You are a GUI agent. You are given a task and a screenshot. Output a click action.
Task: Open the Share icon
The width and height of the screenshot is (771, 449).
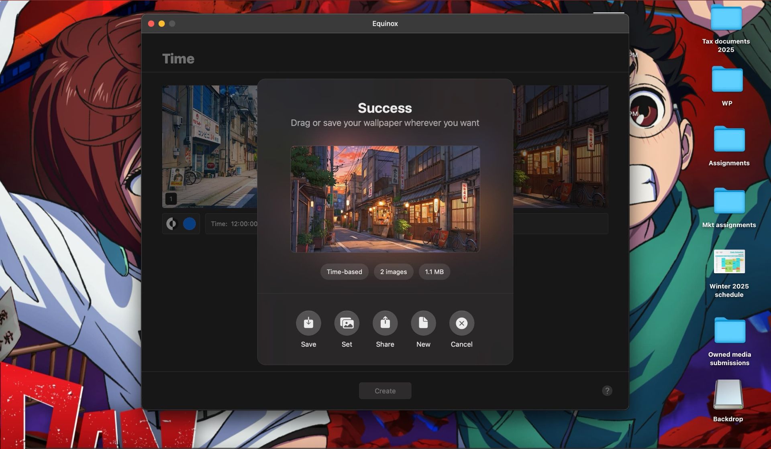click(385, 323)
